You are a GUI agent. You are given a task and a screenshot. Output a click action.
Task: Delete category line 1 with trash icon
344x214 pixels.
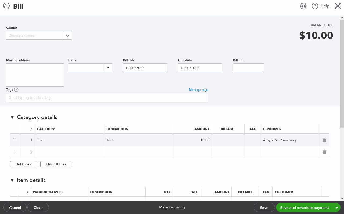(324, 140)
